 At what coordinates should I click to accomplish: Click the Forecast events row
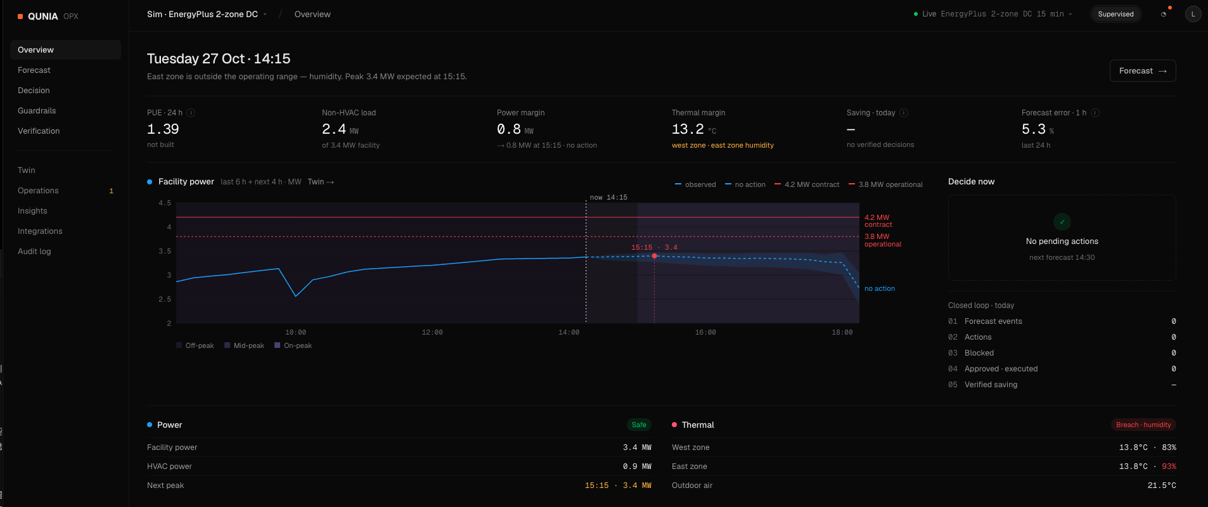pos(1062,321)
